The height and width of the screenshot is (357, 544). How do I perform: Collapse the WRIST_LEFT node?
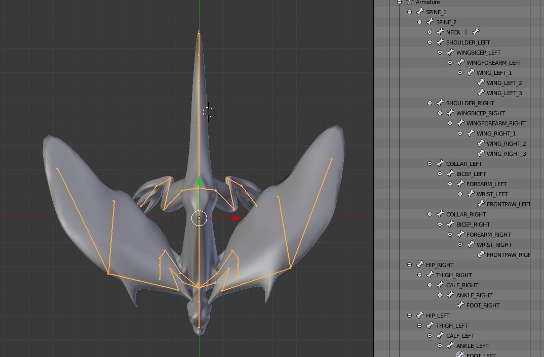pyautogui.click(x=460, y=194)
